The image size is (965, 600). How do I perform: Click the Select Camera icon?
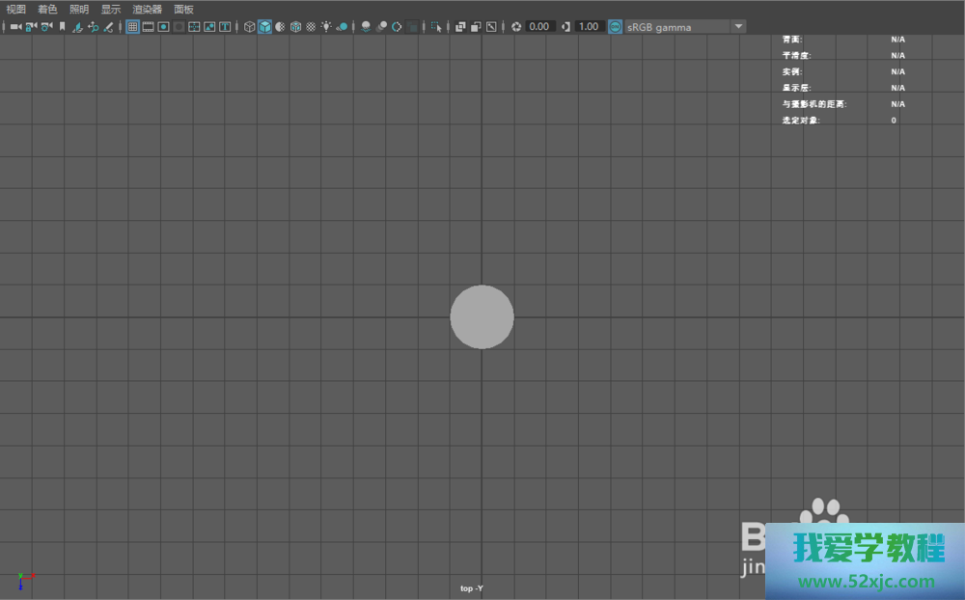(x=15, y=27)
